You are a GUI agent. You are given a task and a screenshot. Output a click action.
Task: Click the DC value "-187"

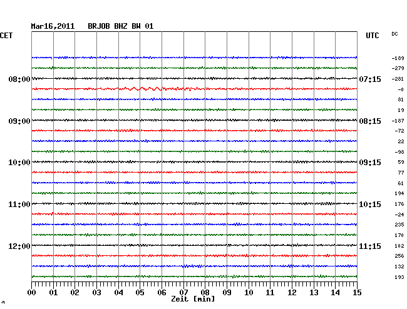tap(398, 121)
